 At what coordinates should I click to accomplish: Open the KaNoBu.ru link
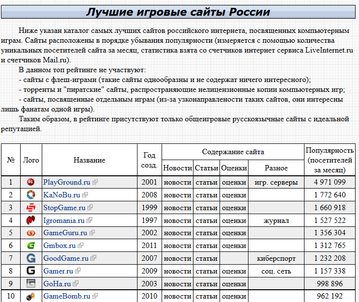tap(61, 195)
